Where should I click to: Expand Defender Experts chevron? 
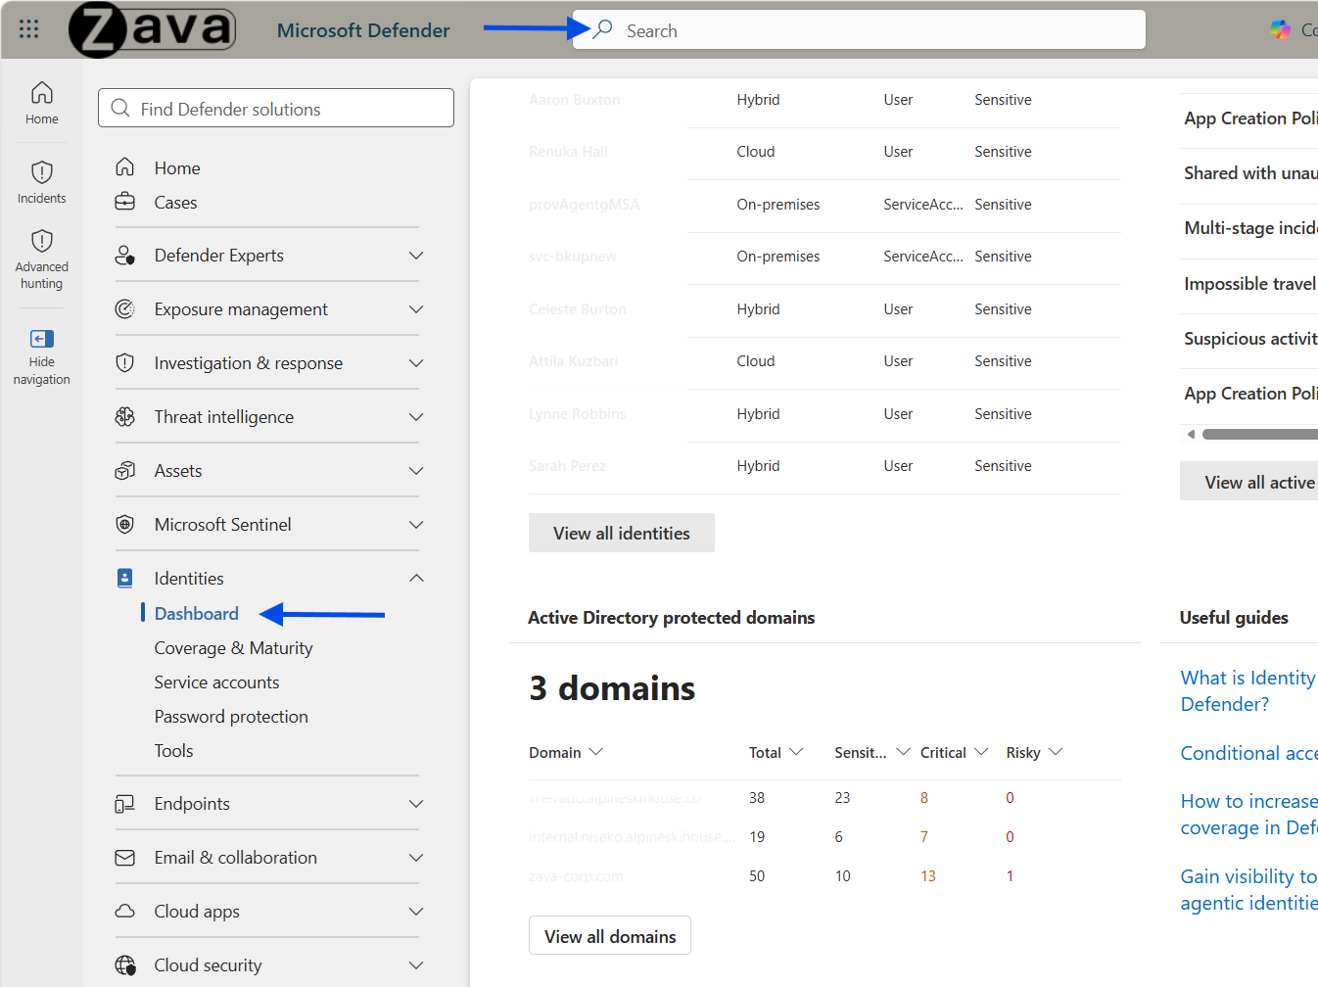coord(416,256)
